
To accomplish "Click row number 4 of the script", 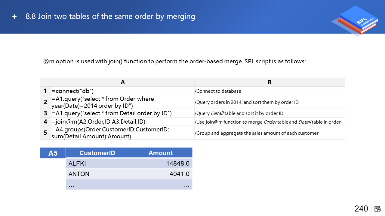I will (45, 122).
